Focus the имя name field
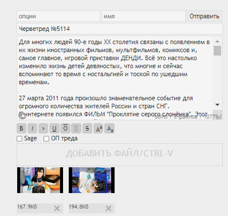Viewport: 228px width, 216px height. (x=143, y=16)
